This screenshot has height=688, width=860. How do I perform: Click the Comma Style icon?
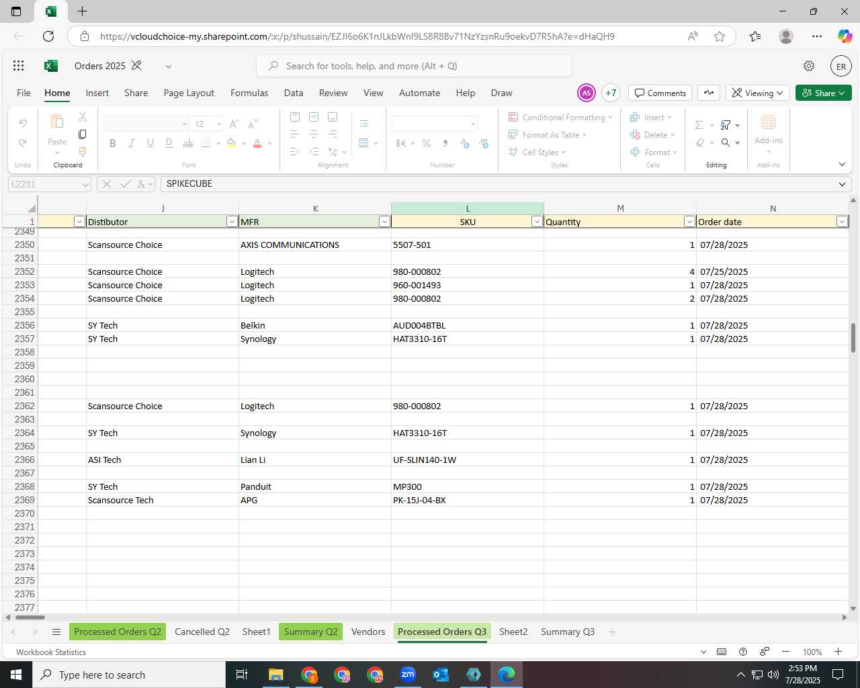tap(445, 143)
